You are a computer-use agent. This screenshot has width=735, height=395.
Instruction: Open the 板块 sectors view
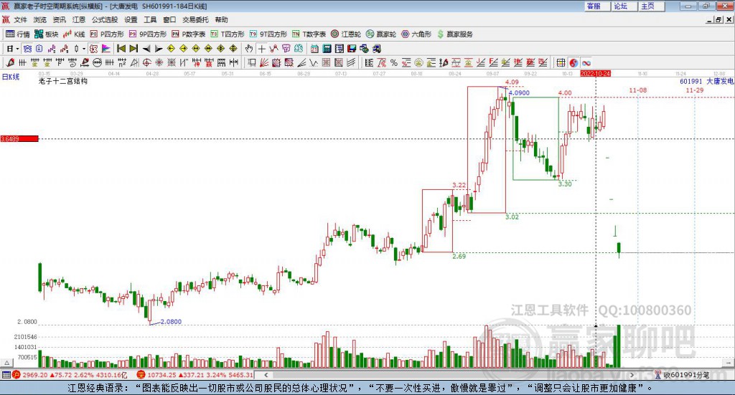[46, 34]
